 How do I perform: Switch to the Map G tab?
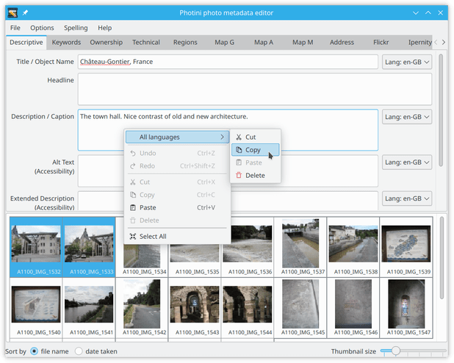pyautogui.click(x=224, y=43)
